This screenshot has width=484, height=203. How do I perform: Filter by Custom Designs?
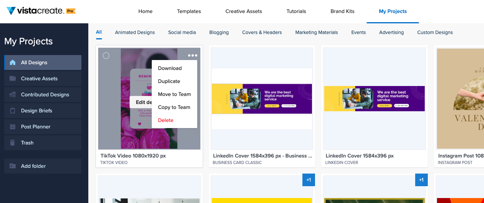pos(435,32)
